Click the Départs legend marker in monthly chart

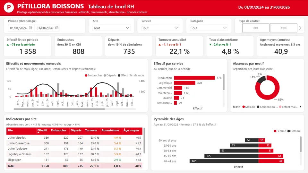(x=105, y=75)
